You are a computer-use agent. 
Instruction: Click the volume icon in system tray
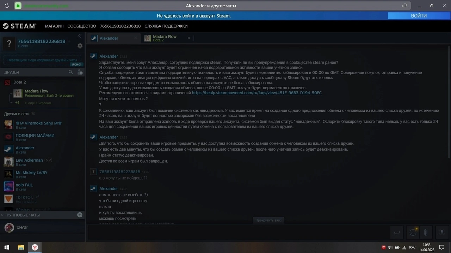(x=390, y=247)
